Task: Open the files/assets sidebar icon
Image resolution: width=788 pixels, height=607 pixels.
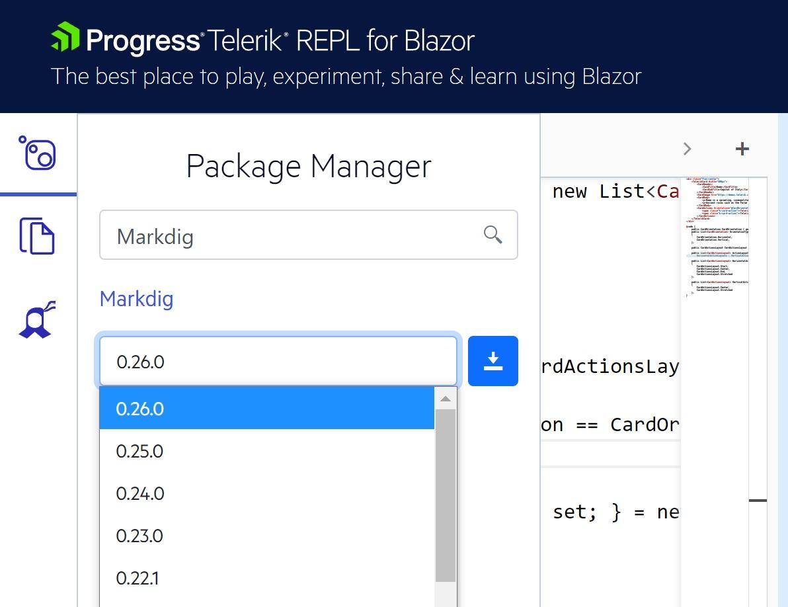Action: pyautogui.click(x=37, y=235)
